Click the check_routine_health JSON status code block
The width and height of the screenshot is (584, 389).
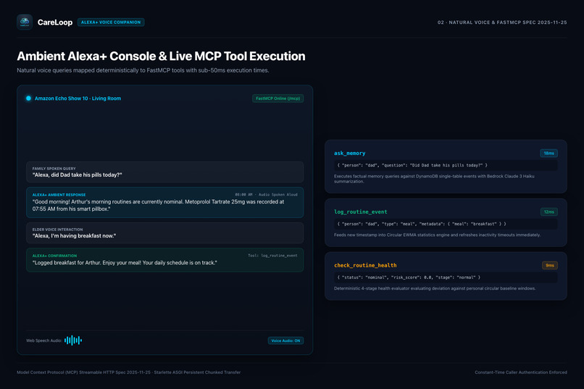coord(446,277)
